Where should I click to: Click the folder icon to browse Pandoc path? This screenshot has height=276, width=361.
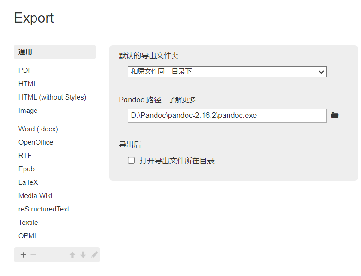click(335, 116)
